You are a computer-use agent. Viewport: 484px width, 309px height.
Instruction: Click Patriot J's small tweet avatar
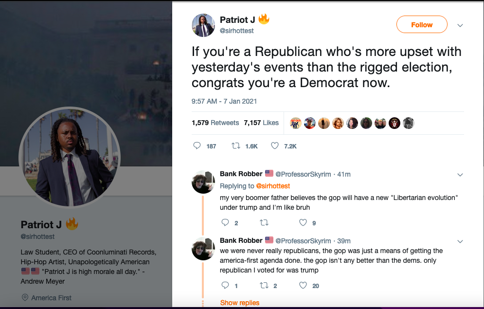pos(203,25)
